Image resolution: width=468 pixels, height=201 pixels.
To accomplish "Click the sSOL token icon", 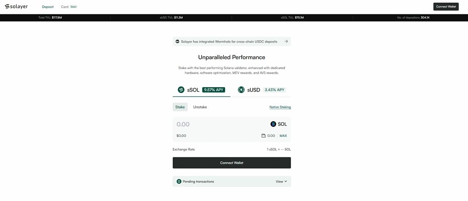I will point(181,90).
